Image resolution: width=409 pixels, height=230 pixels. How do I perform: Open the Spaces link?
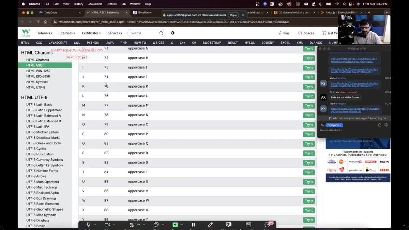point(306,33)
